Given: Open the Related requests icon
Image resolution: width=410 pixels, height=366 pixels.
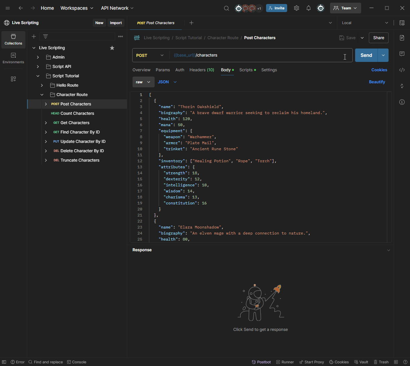Looking at the screenshot, I should [x=402, y=86].
